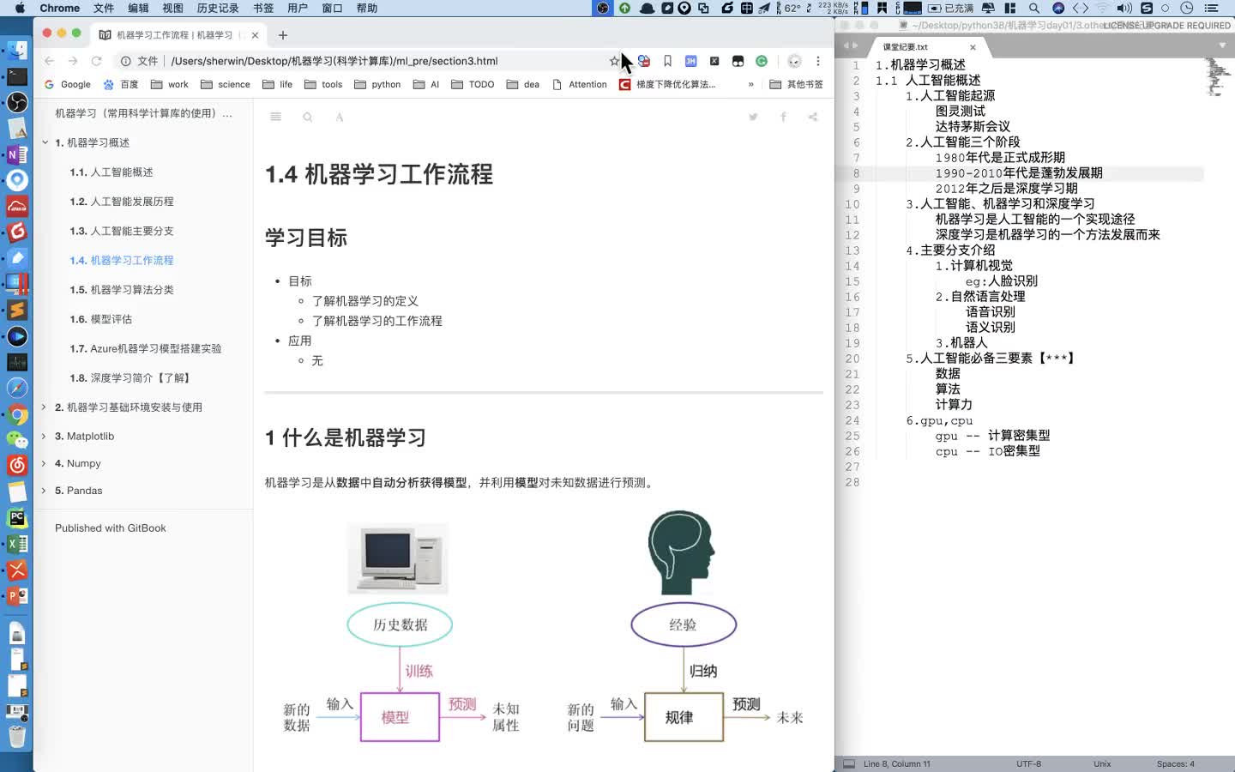Viewport: 1235px width, 772px height.
Task: Open NetEase Music from the Dock
Action: [17, 465]
